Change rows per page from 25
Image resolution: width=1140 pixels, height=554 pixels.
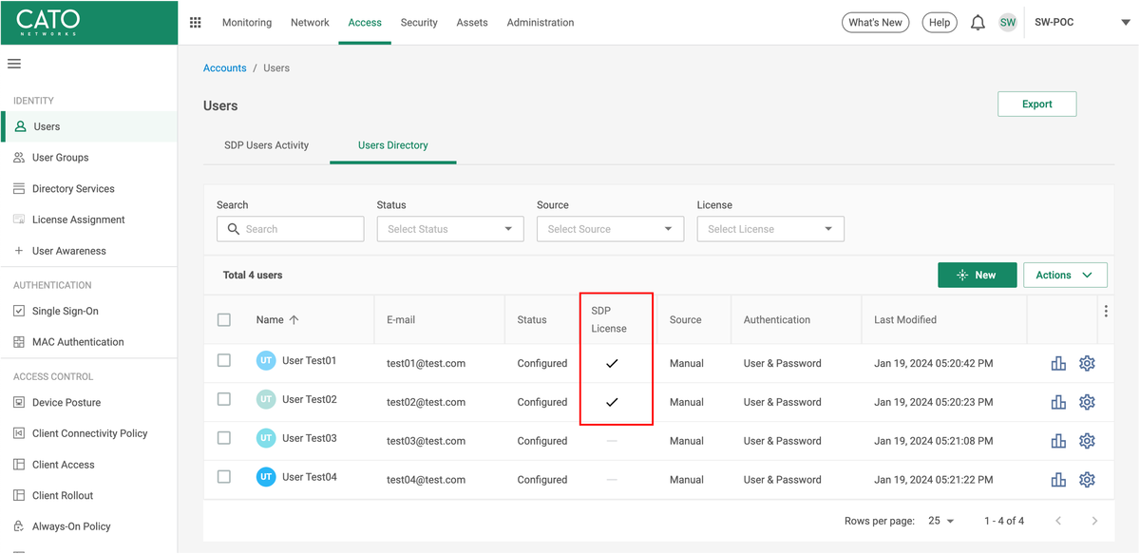(x=941, y=521)
